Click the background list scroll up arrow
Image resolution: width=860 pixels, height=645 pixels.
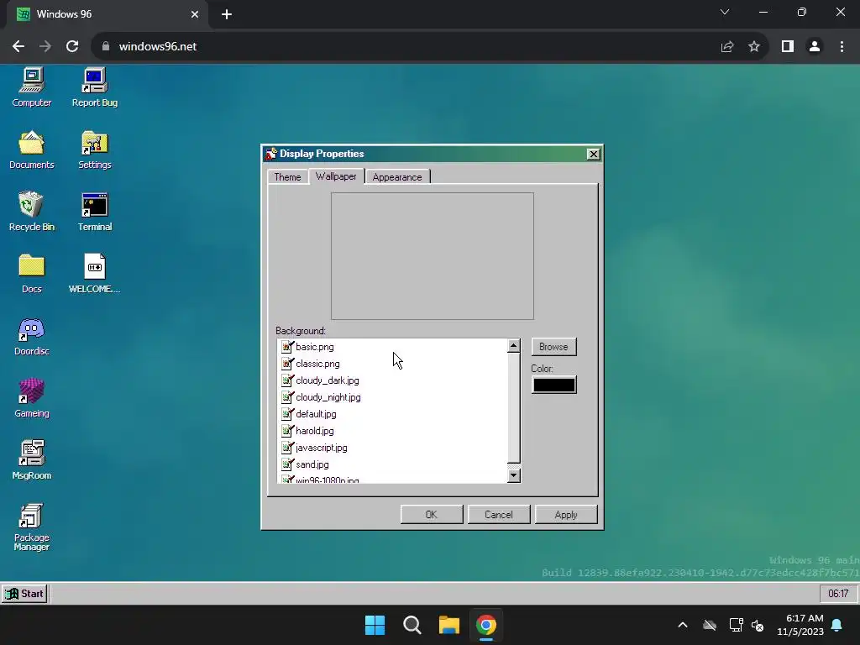(513, 345)
